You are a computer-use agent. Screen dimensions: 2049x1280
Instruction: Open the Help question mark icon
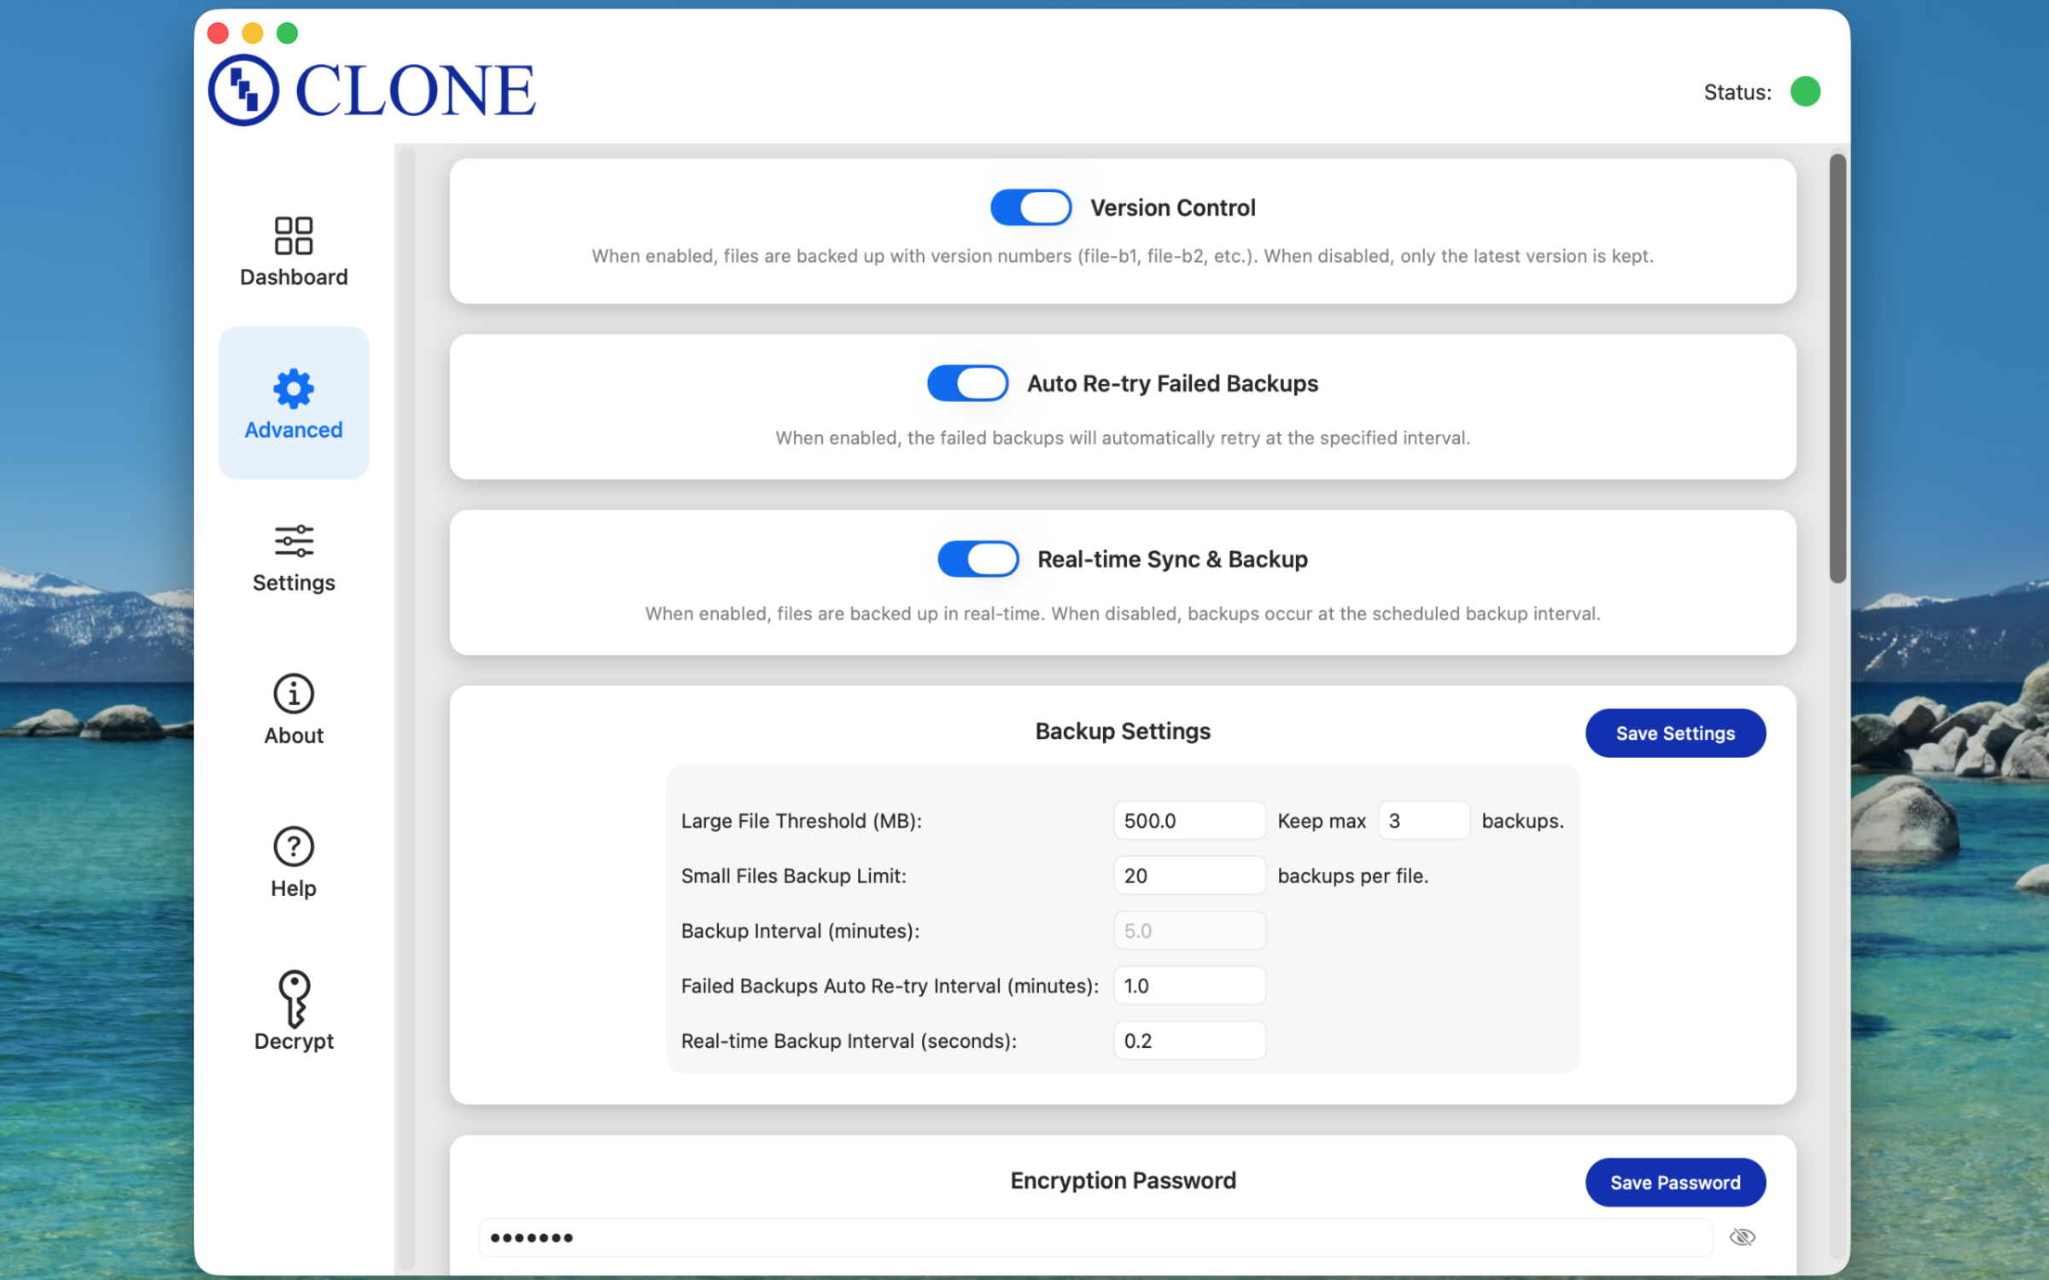pyautogui.click(x=293, y=847)
